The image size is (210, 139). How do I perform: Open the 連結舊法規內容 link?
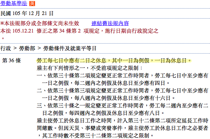[x=110, y=24]
